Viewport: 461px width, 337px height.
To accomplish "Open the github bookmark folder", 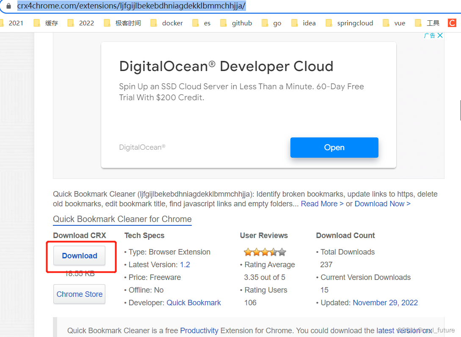I will [x=236, y=23].
